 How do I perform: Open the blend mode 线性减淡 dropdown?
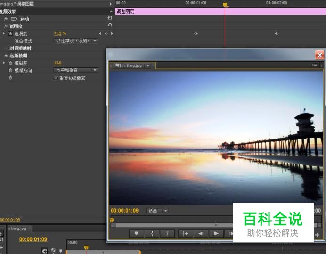pyautogui.click(x=76, y=41)
